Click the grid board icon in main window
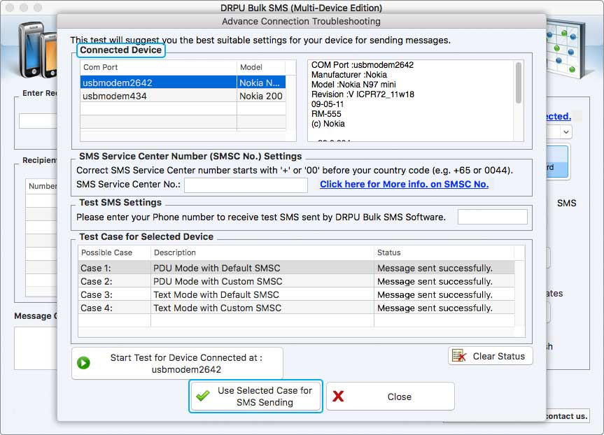The image size is (604, 435). [566, 48]
